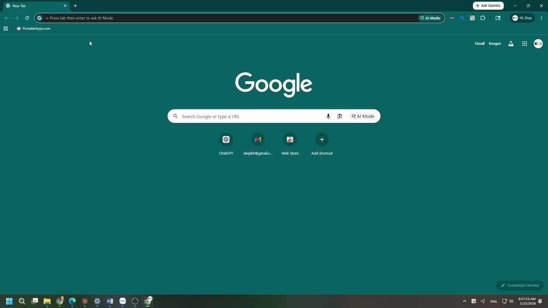Open the orange starburst app on taskbar
The image size is (548, 308).
pyautogui.click(x=85, y=301)
